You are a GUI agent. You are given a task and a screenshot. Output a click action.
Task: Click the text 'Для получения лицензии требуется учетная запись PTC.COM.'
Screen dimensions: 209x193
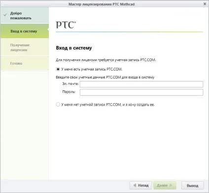pos(106,60)
